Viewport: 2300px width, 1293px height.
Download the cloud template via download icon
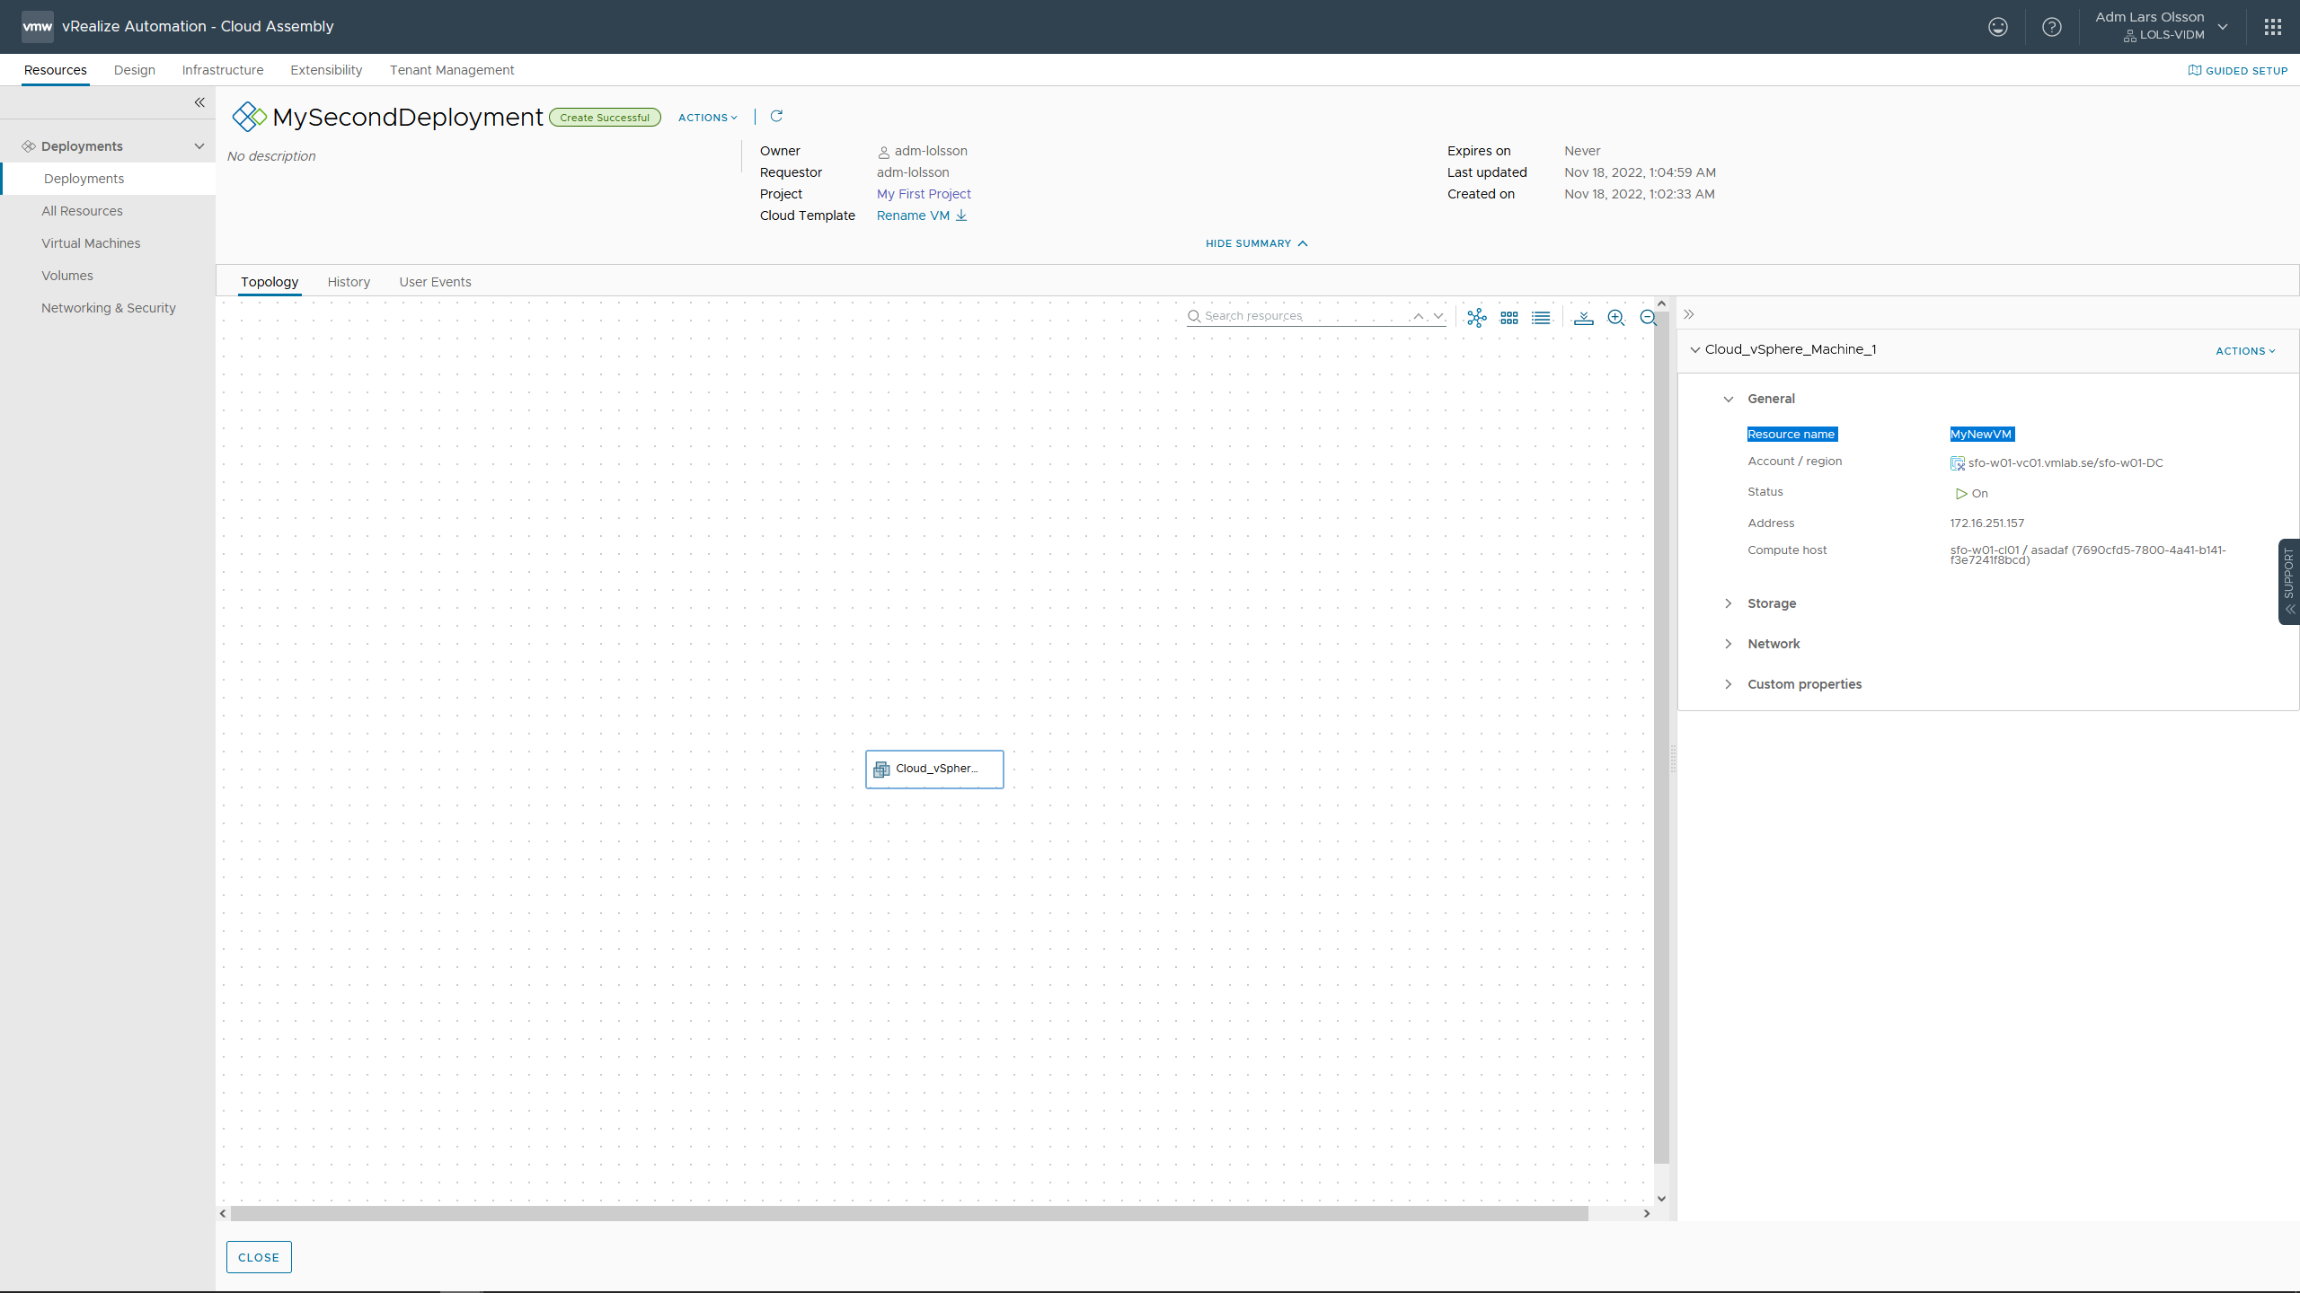point(961,215)
